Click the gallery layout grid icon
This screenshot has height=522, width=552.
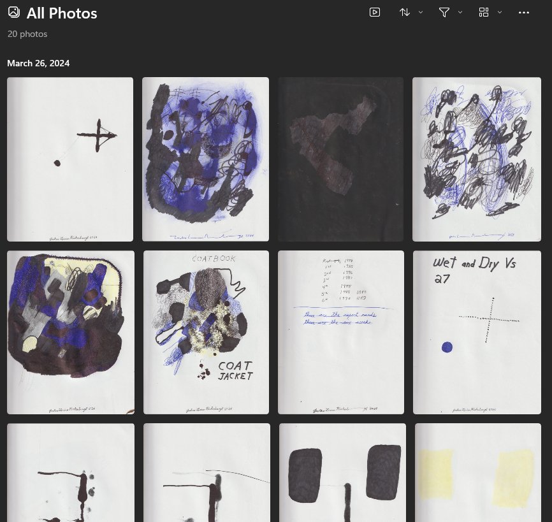coord(484,12)
